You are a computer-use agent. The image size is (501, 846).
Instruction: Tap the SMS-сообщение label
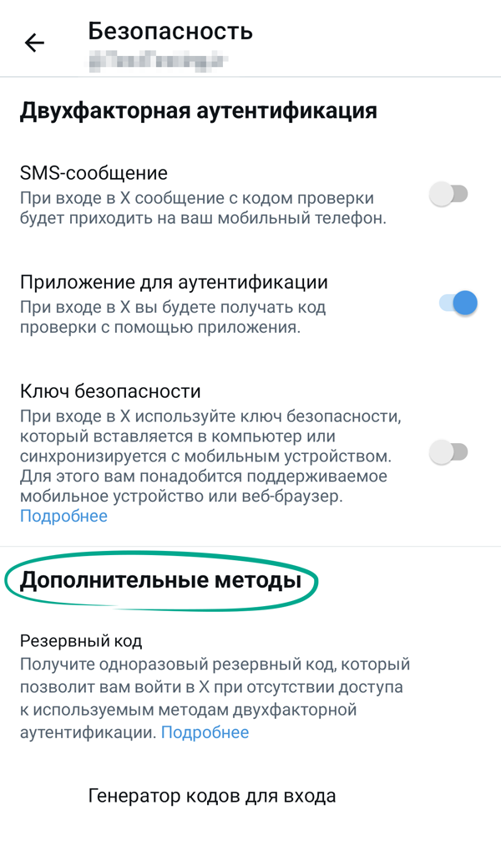(94, 173)
